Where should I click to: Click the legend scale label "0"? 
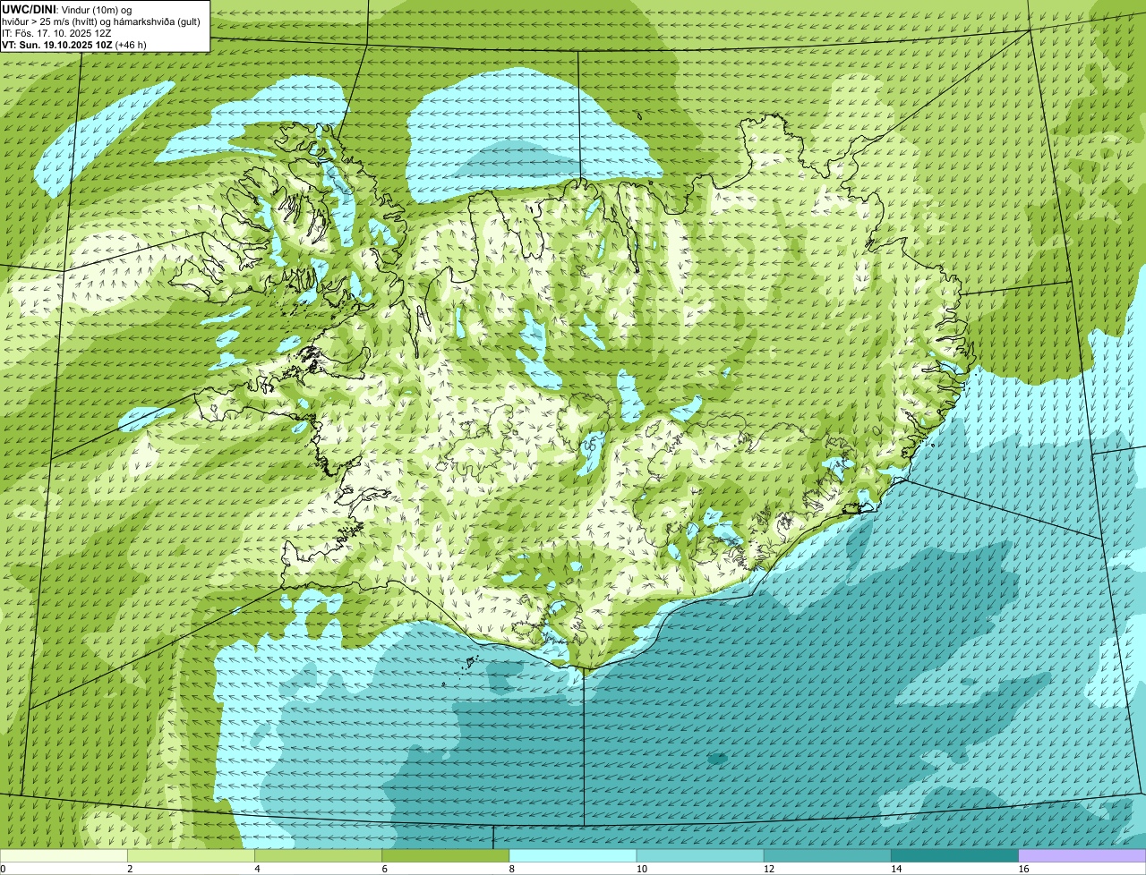4,869
